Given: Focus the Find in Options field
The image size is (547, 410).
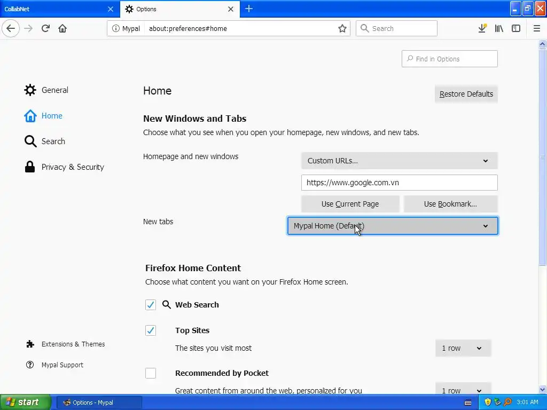Looking at the screenshot, I should pos(449,59).
